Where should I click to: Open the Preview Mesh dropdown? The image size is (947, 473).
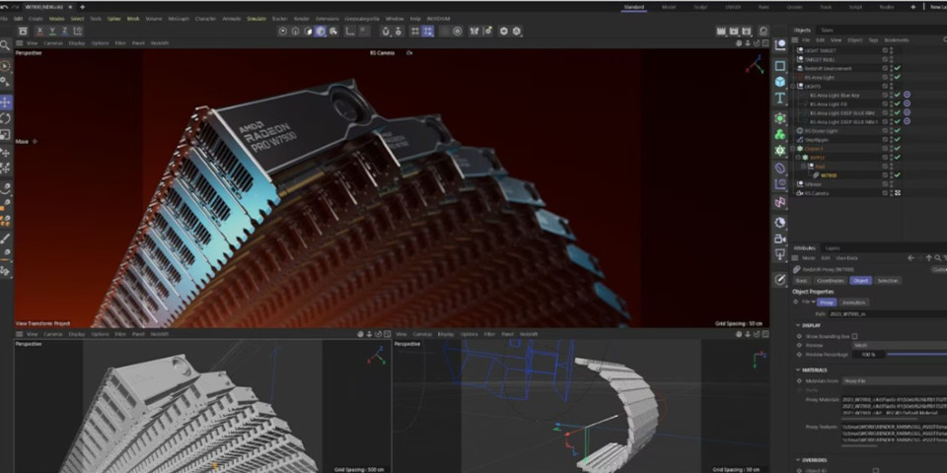[900, 346]
